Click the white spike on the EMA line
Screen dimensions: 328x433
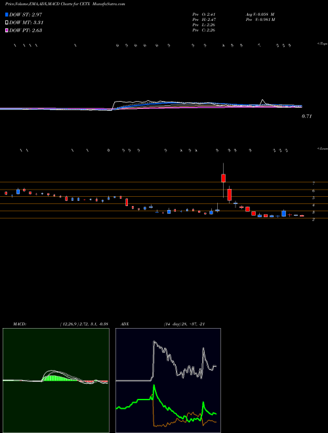tap(262, 102)
